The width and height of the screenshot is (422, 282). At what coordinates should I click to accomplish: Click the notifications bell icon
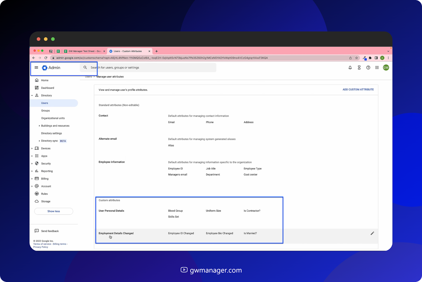pyautogui.click(x=350, y=67)
